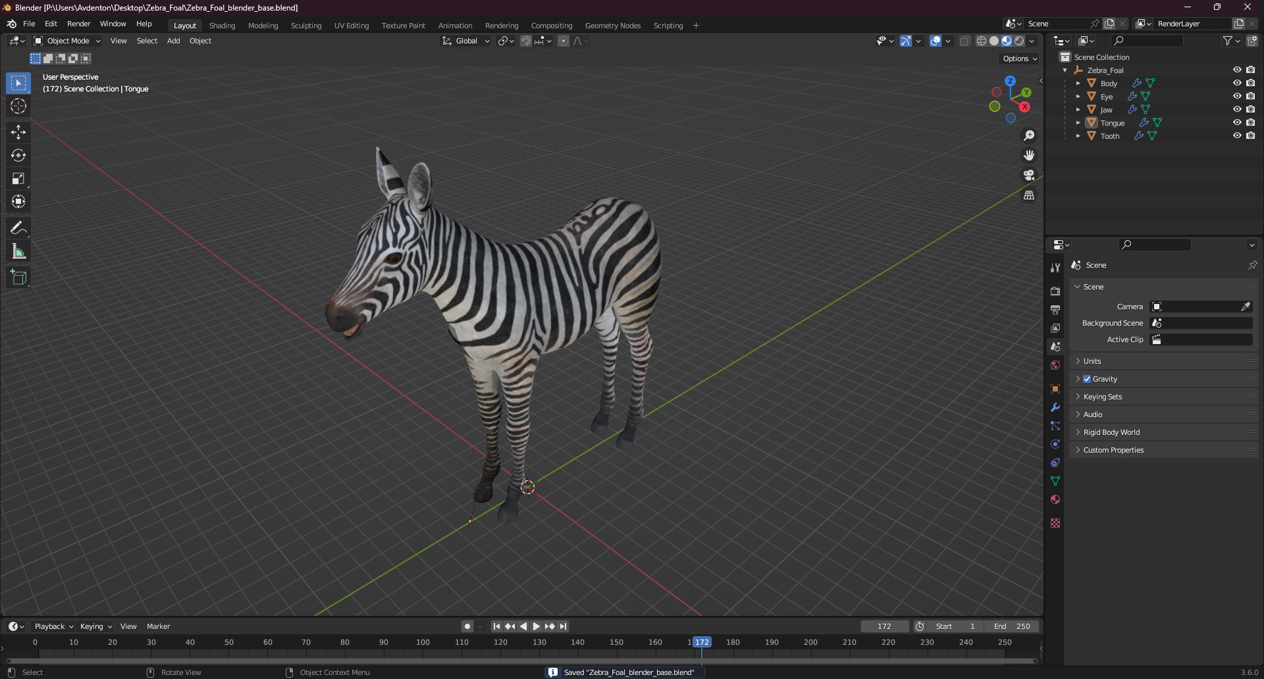The height and width of the screenshot is (679, 1264).
Task: Open the timeline Keying popover
Action: click(95, 626)
